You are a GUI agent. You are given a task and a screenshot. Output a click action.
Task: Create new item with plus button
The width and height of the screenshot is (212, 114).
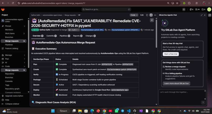pyautogui.click(x=184, y=9)
